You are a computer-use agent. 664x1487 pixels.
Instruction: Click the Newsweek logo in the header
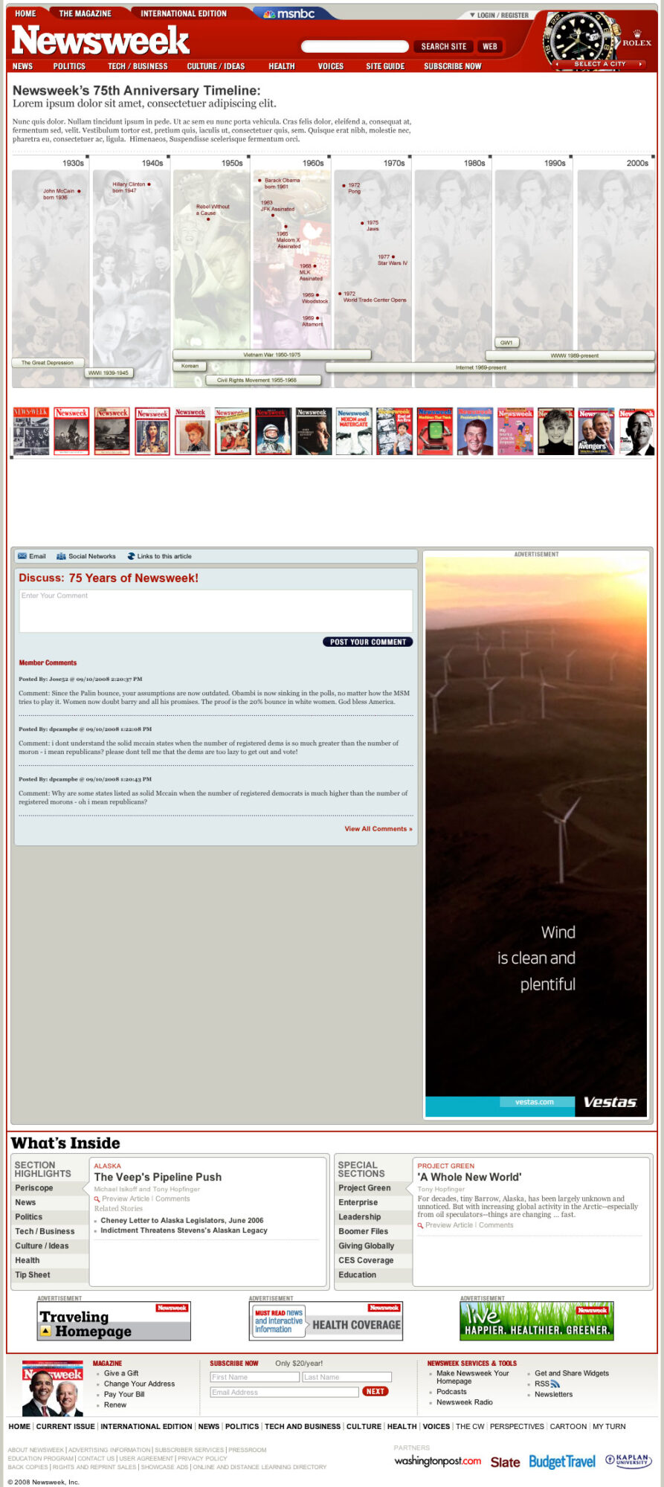tap(100, 41)
